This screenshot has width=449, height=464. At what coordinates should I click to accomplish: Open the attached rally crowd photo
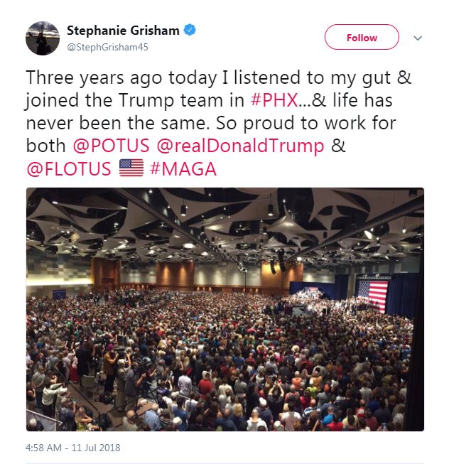224,309
